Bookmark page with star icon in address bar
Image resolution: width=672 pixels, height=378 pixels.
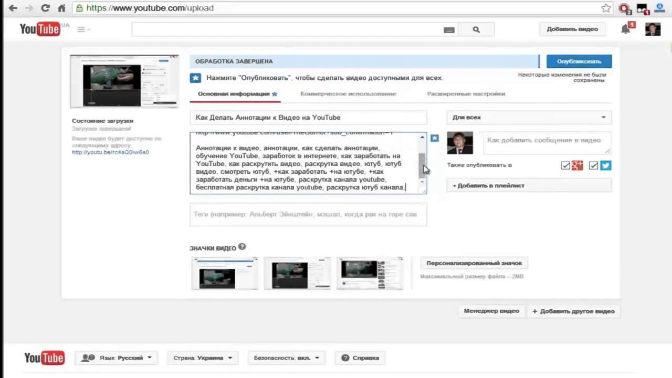606,8
